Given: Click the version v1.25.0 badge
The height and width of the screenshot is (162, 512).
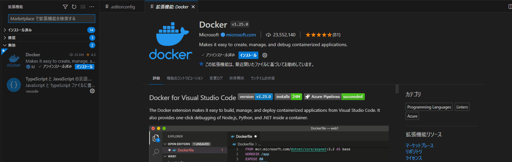Looking at the screenshot, I should click(255, 97).
